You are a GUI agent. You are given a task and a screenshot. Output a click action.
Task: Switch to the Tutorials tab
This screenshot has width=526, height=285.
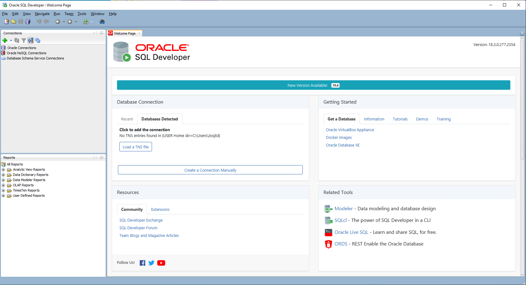tap(400, 119)
